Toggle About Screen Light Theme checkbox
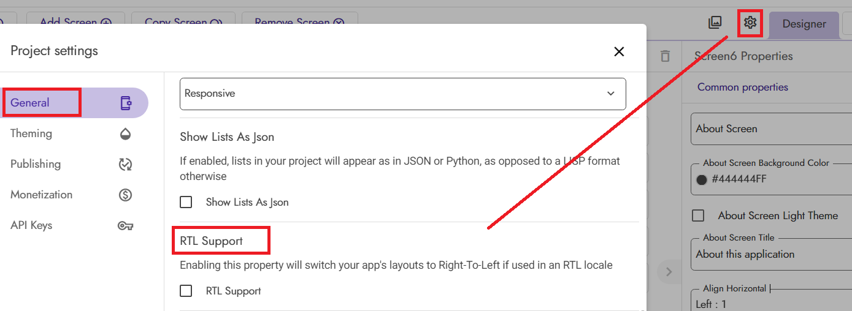852x311 pixels. (x=698, y=215)
